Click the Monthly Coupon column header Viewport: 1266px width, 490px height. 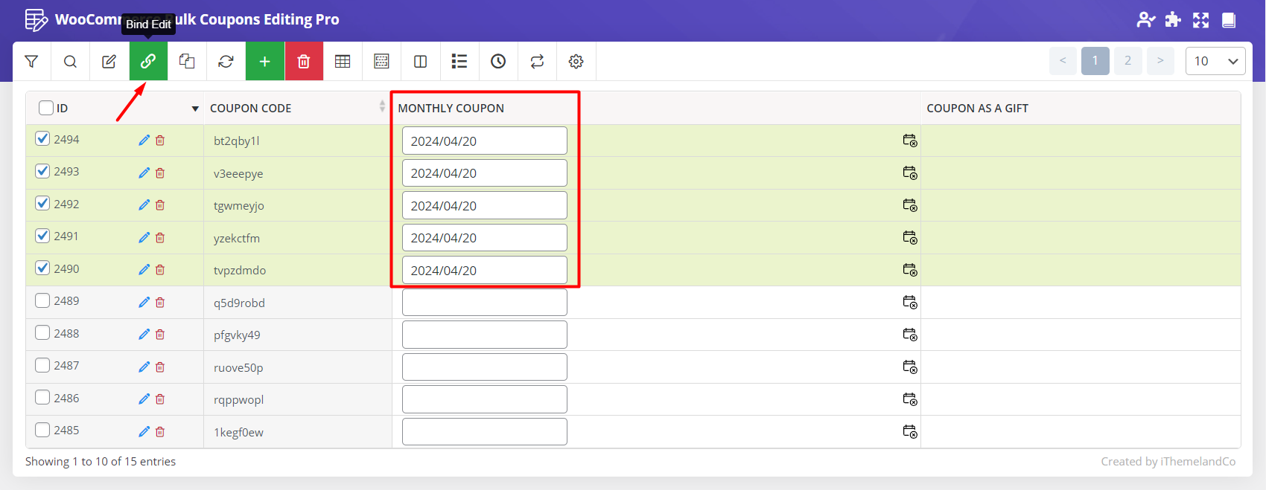coord(451,108)
